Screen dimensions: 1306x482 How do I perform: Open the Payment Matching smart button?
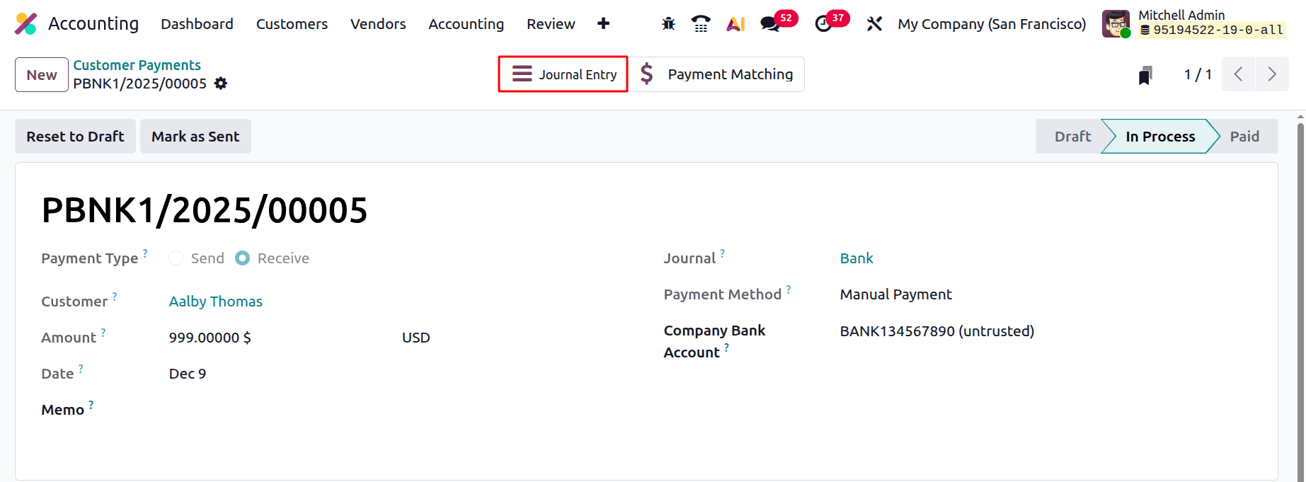tap(716, 74)
